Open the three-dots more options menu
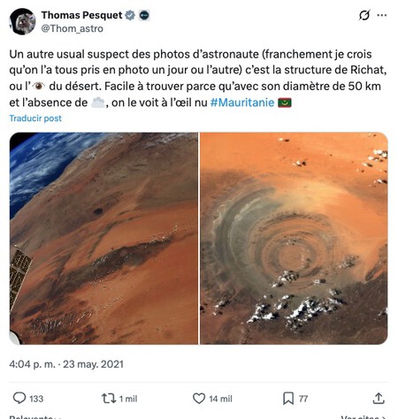The image size is (398, 419). 382,15
